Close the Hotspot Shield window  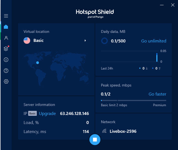(173, 5)
